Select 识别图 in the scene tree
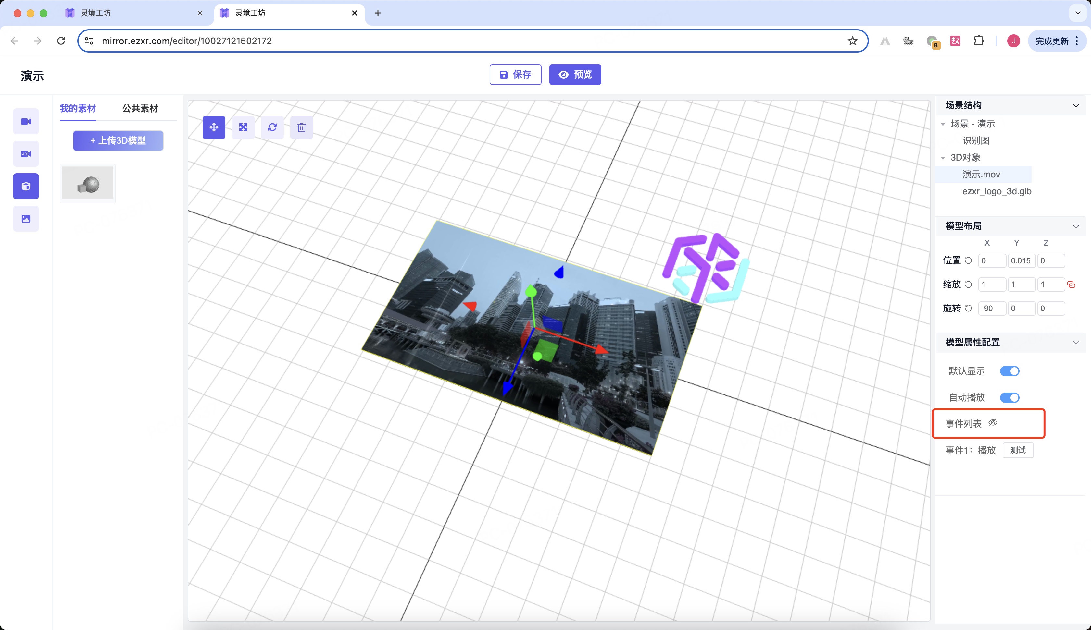Screen dimensions: 1091x630 click(976, 140)
